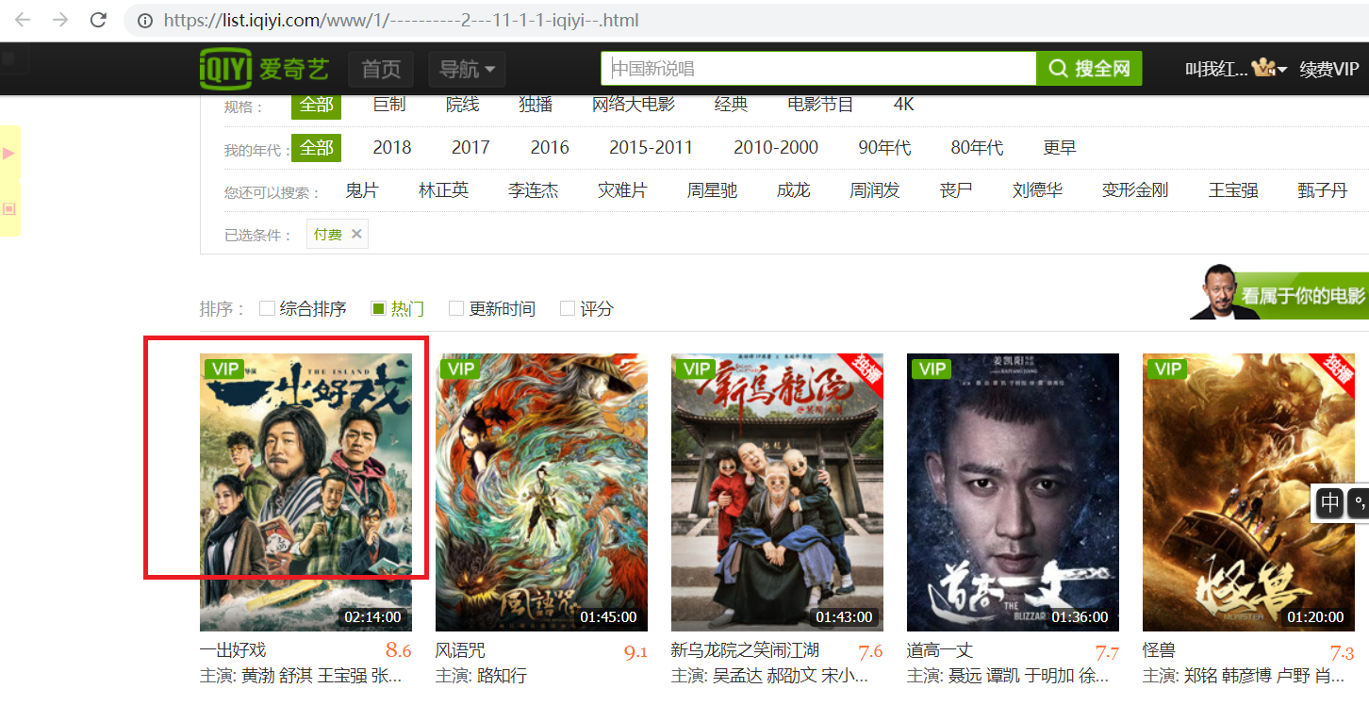Viewport: 1369px width, 705px height.
Task: Search suggestion 甄子丹
Action: pos(1323,190)
